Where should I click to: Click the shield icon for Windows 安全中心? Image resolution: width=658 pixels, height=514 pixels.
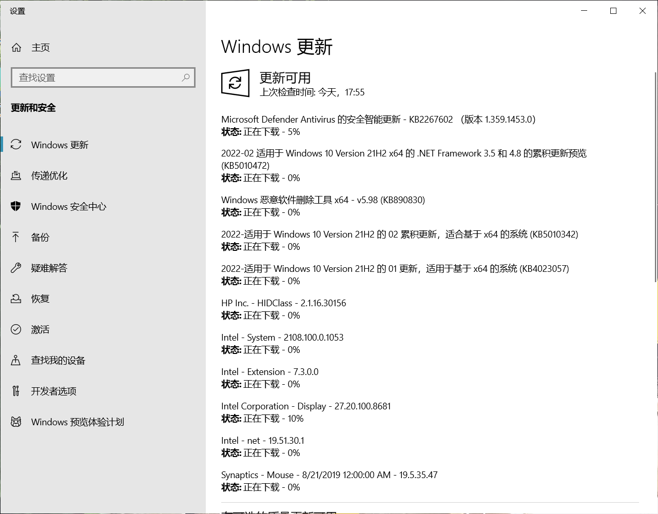(x=16, y=206)
